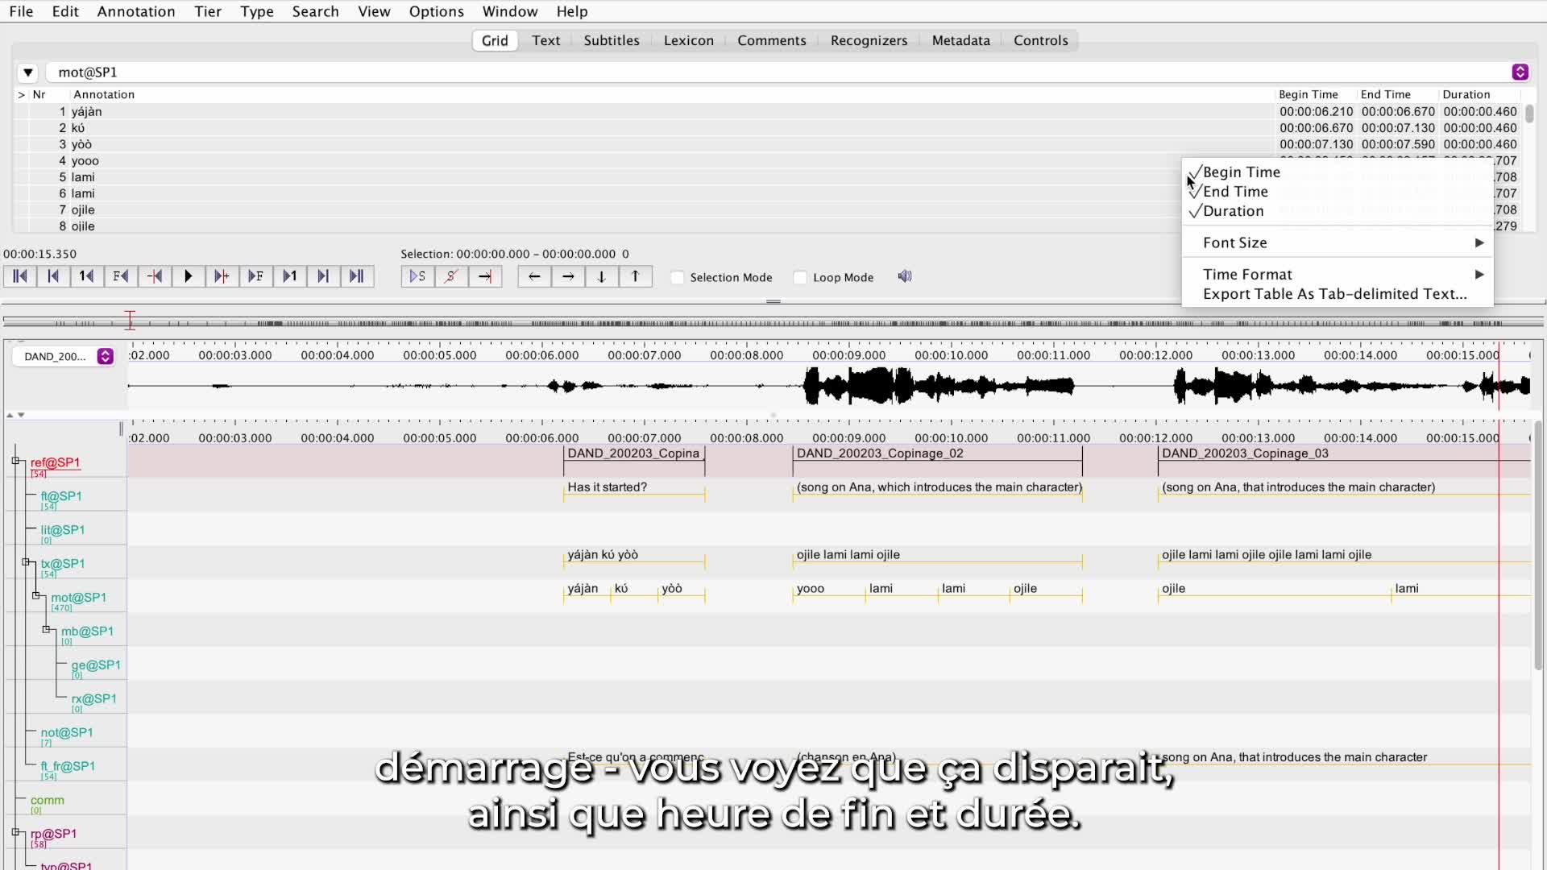Open the mot@SP1 tier dropdown
The height and width of the screenshot is (870, 1547).
click(x=29, y=72)
